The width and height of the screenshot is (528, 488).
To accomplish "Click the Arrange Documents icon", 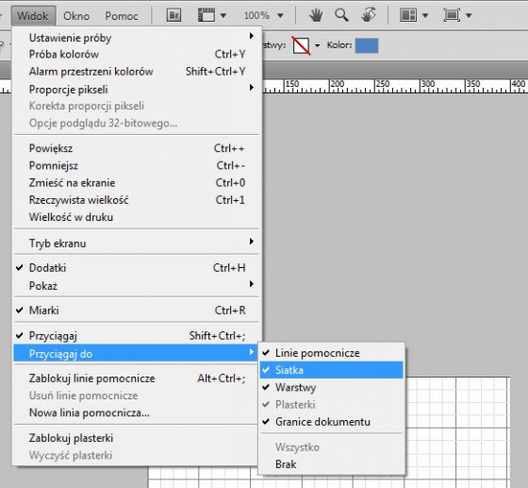I will [408, 15].
